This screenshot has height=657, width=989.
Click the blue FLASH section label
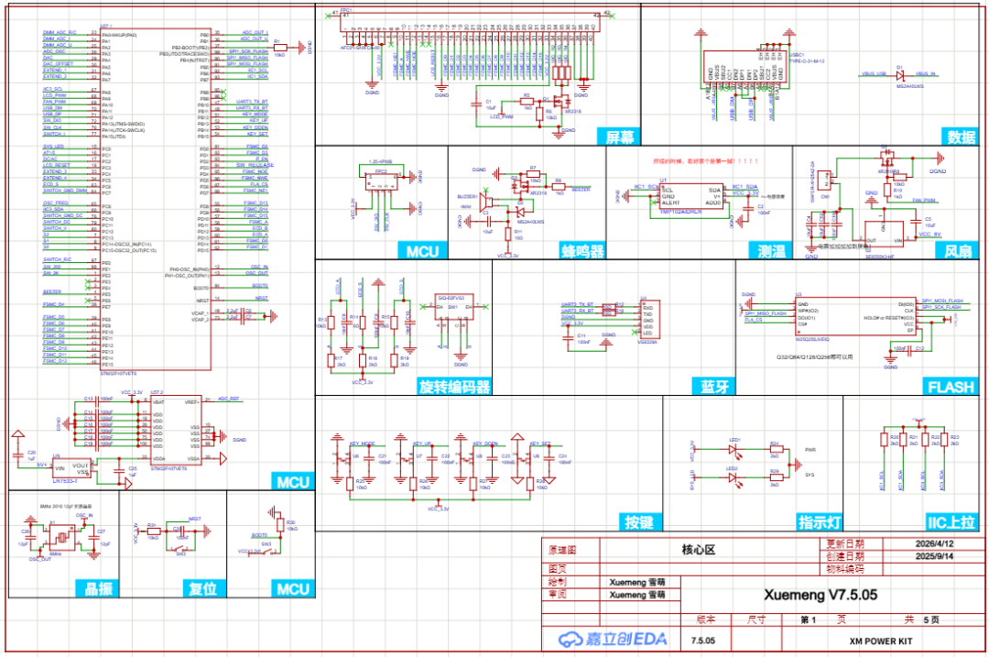[951, 387]
